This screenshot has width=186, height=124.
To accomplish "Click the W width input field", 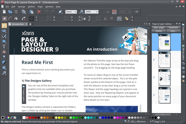I will [60, 17].
